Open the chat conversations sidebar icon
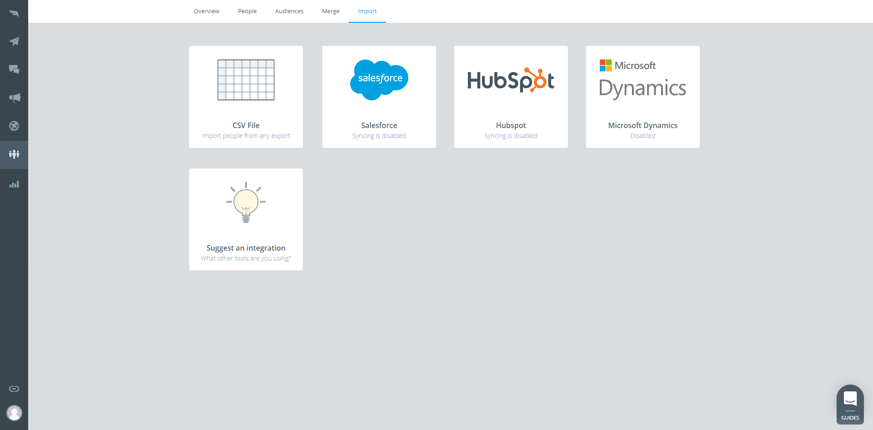 click(x=14, y=69)
